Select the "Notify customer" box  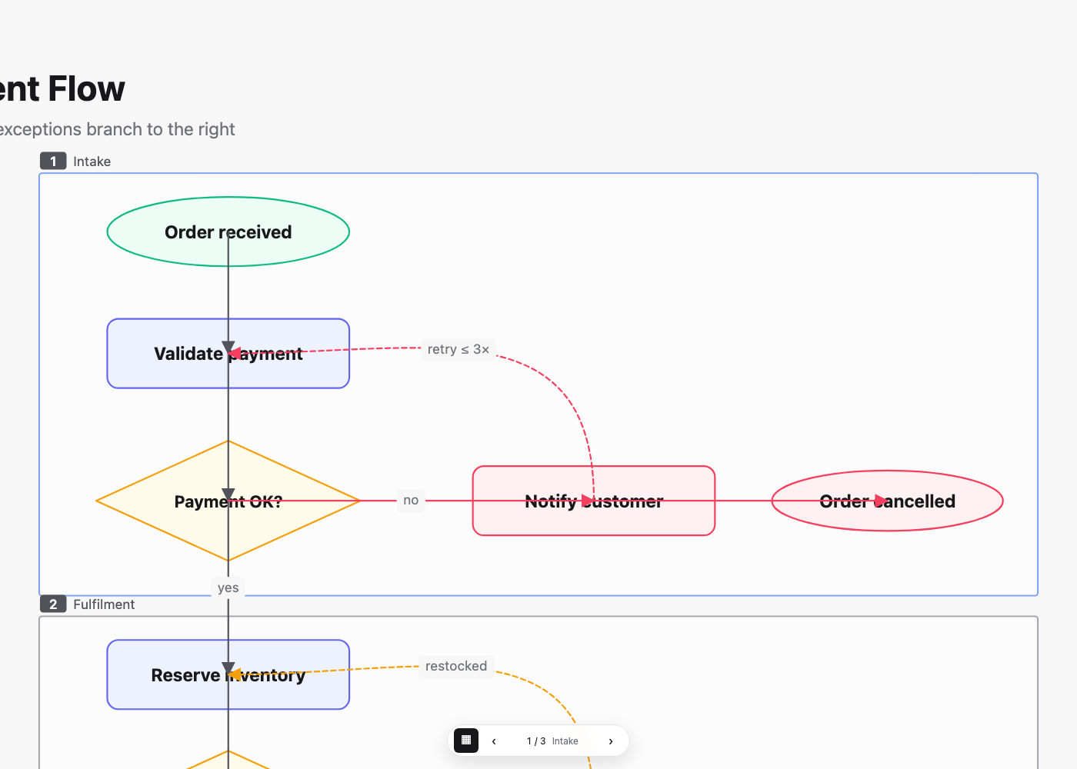tap(594, 501)
